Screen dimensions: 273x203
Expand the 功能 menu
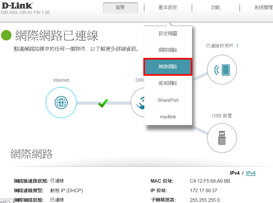click(216, 8)
